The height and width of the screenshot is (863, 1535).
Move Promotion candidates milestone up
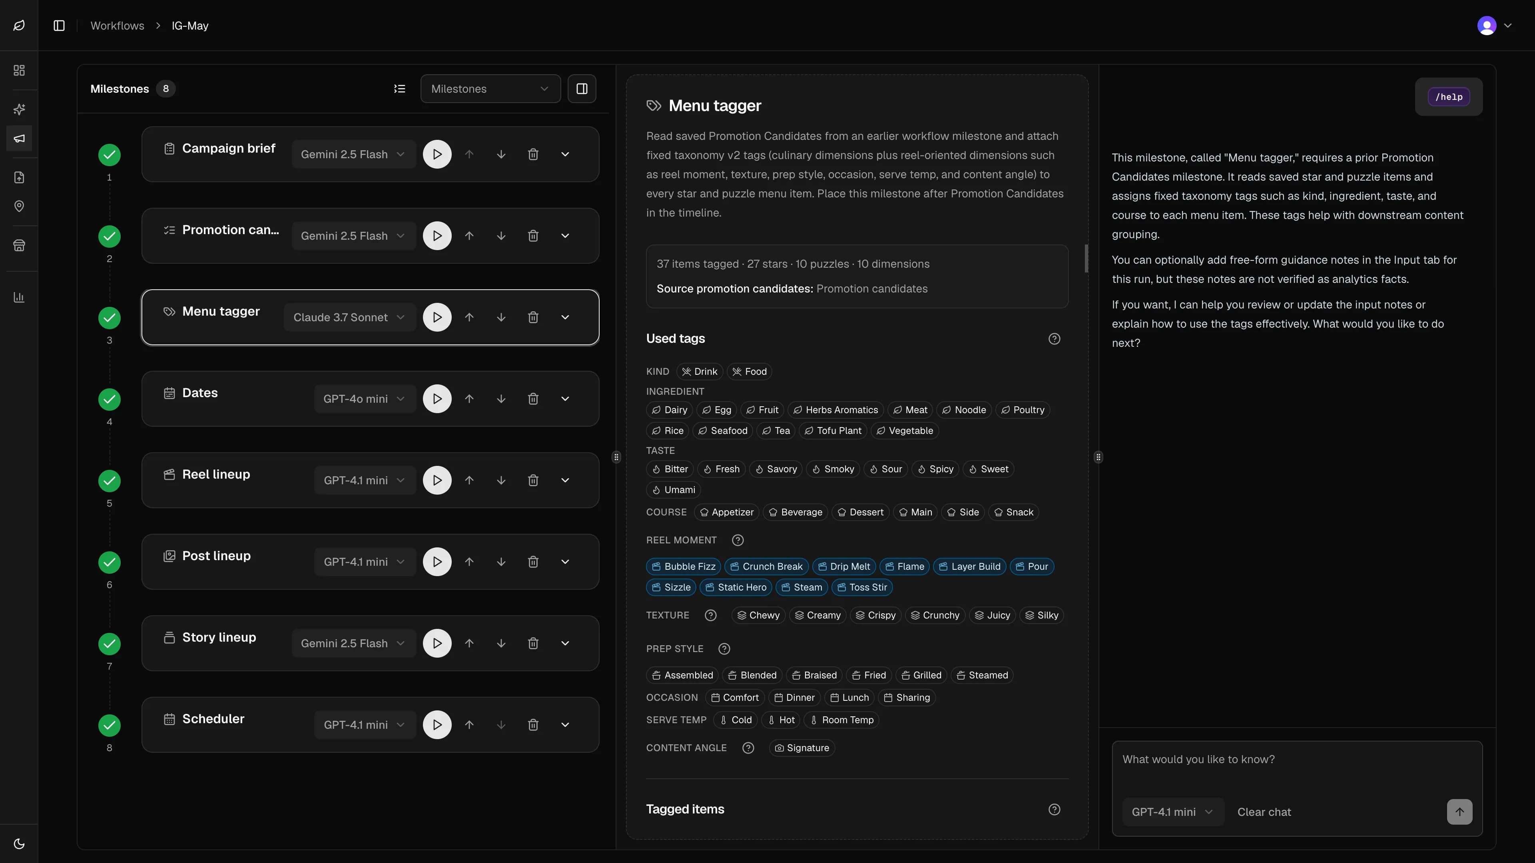pos(470,236)
